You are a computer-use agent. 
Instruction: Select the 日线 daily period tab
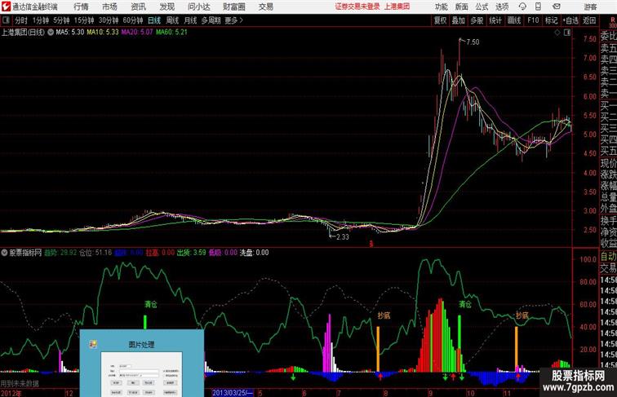pos(154,20)
